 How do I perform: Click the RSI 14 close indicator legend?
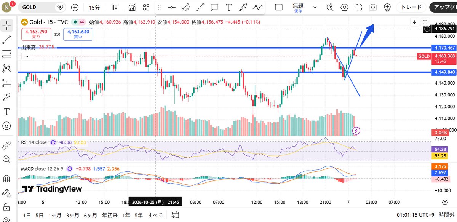pyautogui.click(x=34, y=142)
